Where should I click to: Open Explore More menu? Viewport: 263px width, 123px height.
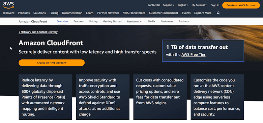(203, 13)
